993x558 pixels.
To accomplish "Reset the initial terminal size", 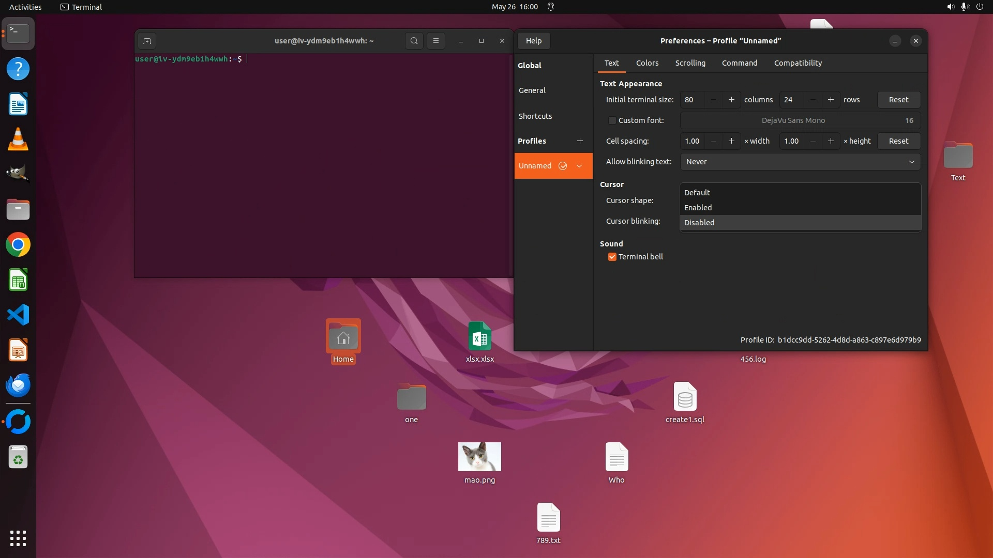I will pos(898,100).
